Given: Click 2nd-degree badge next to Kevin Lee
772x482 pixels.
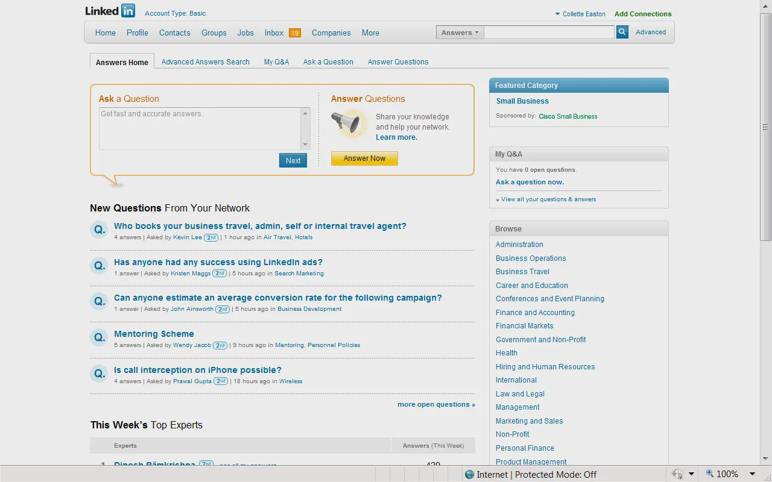Looking at the screenshot, I should point(210,237).
